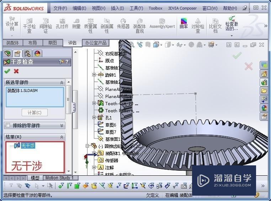
Task: Expand the Tooth-Cut feature node
Action: pos(94,103)
